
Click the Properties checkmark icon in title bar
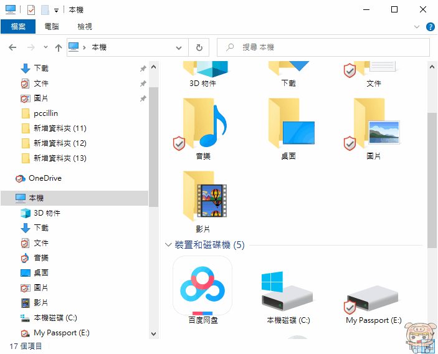click(x=31, y=10)
